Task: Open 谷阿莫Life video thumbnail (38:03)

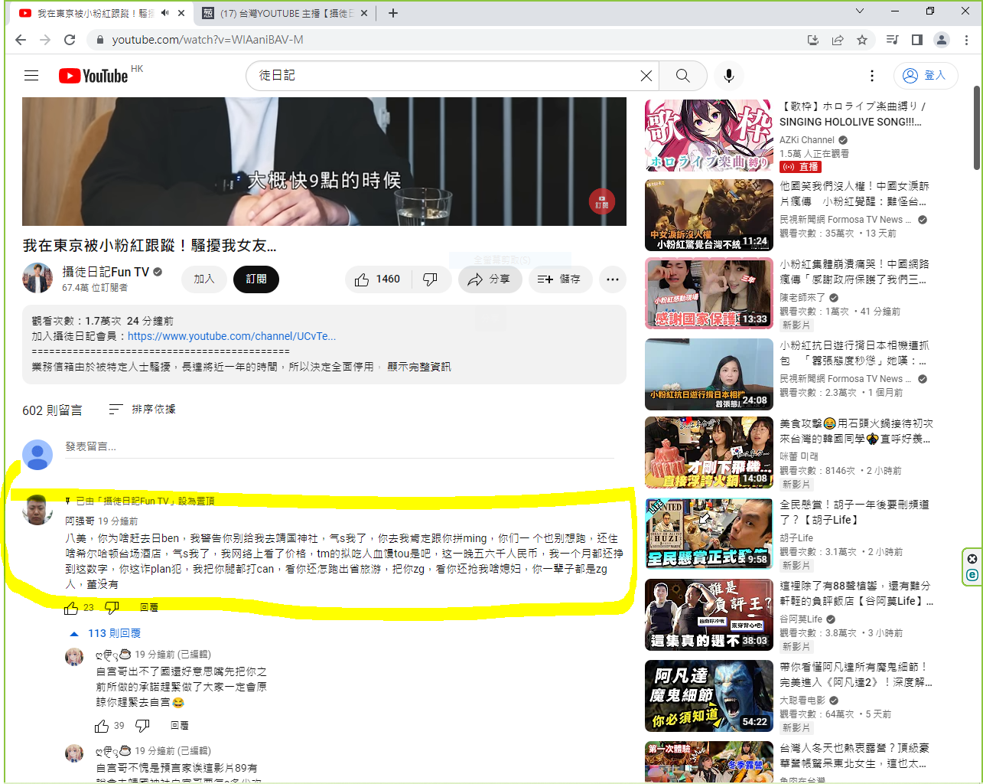Action: (x=709, y=614)
